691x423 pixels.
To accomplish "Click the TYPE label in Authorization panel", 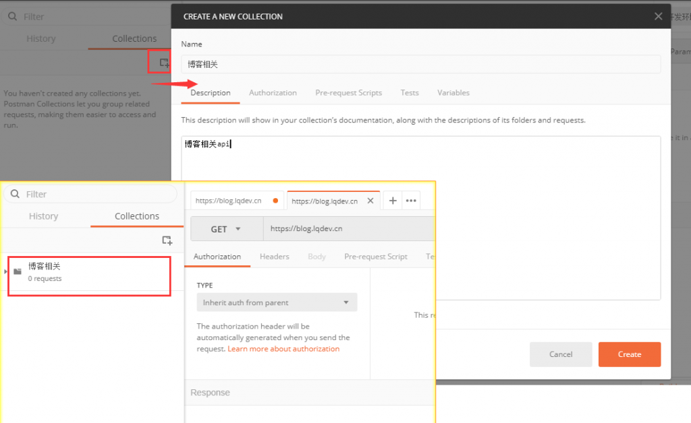I will (204, 285).
